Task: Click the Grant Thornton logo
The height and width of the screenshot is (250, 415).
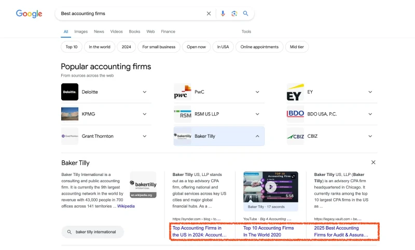Action: tap(70, 136)
